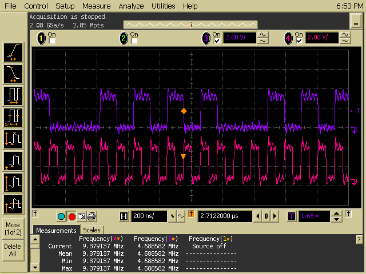Open the Control menu
Viewport: 366px width, 274px height.
36,6
